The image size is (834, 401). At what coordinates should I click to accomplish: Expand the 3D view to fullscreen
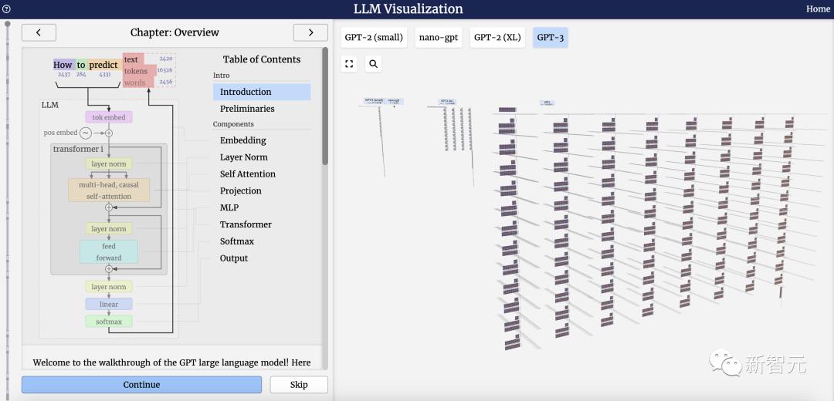pos(349,64)
